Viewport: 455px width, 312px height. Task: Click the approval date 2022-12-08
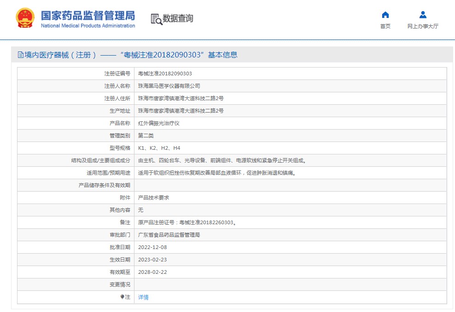tap(152, 247)
